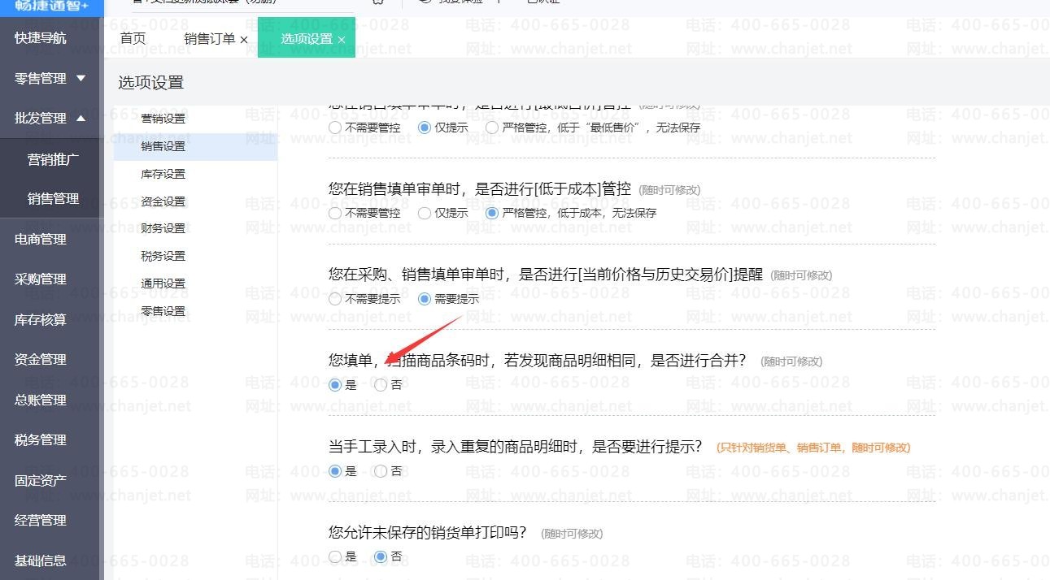Open 税务设置 in settings list
This screenshot has height=580, width=1050.
[x=163, y=256]
